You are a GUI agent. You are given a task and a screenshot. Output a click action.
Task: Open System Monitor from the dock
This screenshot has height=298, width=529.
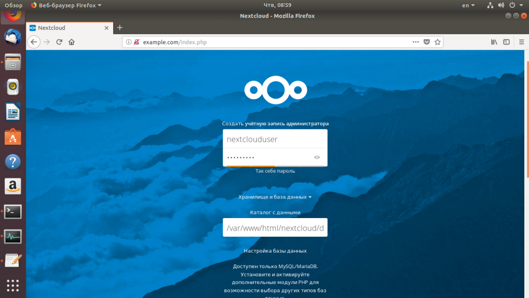point(13,236)
